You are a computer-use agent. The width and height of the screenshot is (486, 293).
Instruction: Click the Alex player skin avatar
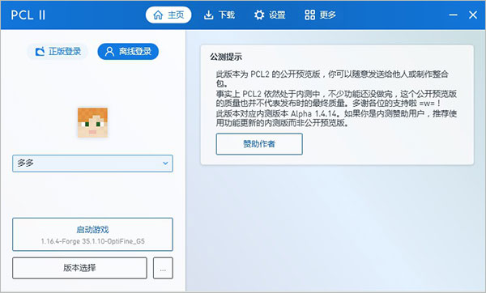92,123
